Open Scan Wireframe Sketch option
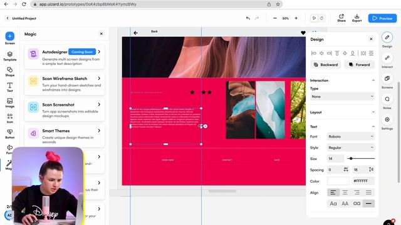 pyautogui.click(x=65, y=84)
